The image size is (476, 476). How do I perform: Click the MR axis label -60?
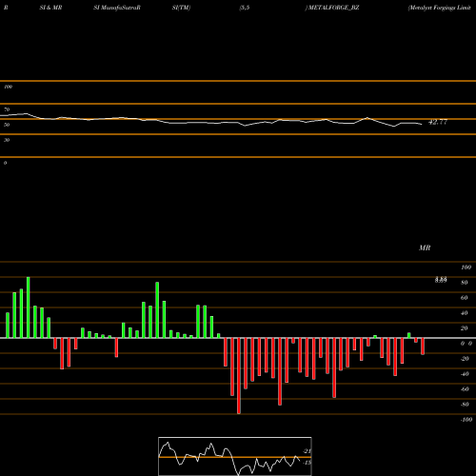pyautogui.click(x=465, y=389)
